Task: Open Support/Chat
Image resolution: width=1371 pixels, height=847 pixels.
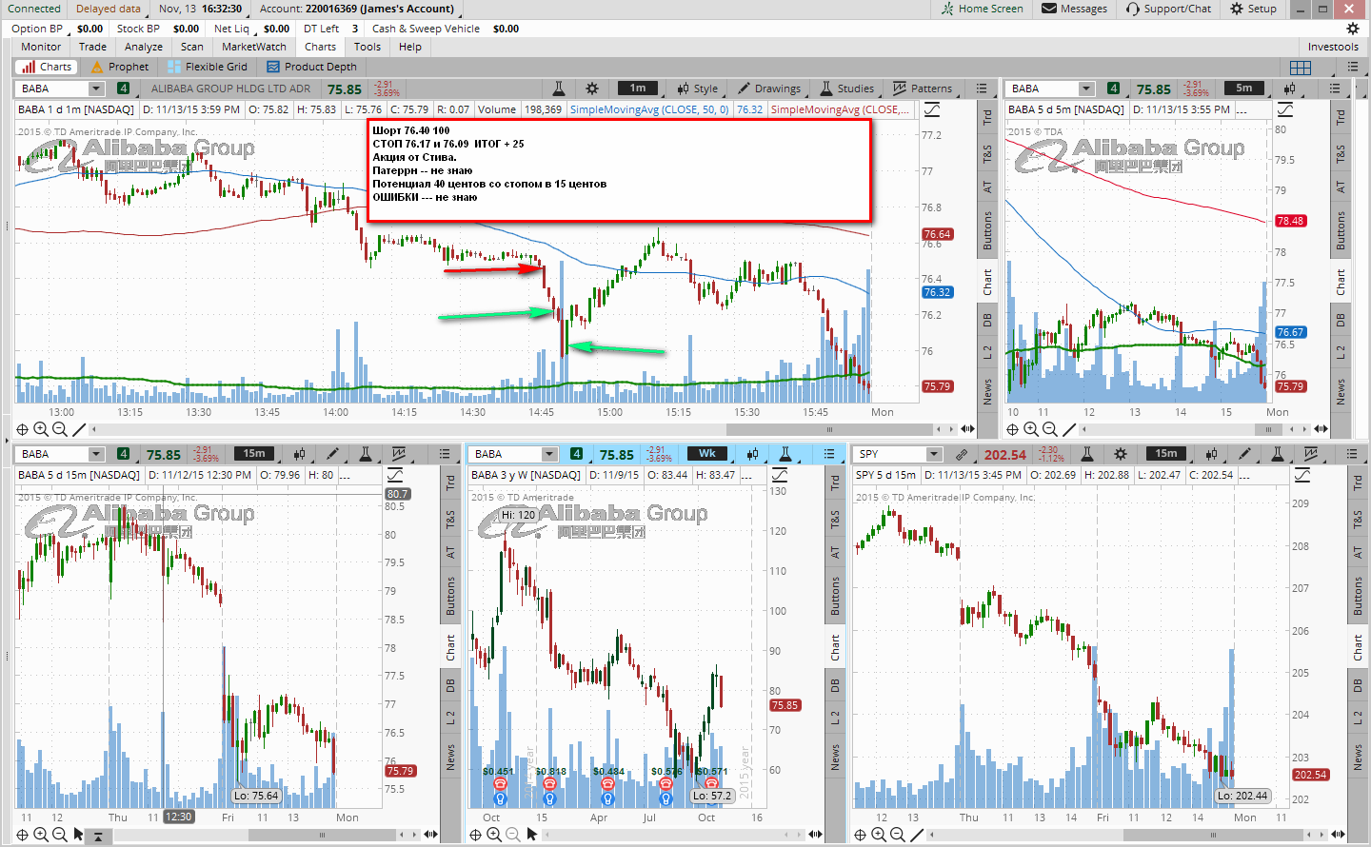Action: click(1168, 9)
